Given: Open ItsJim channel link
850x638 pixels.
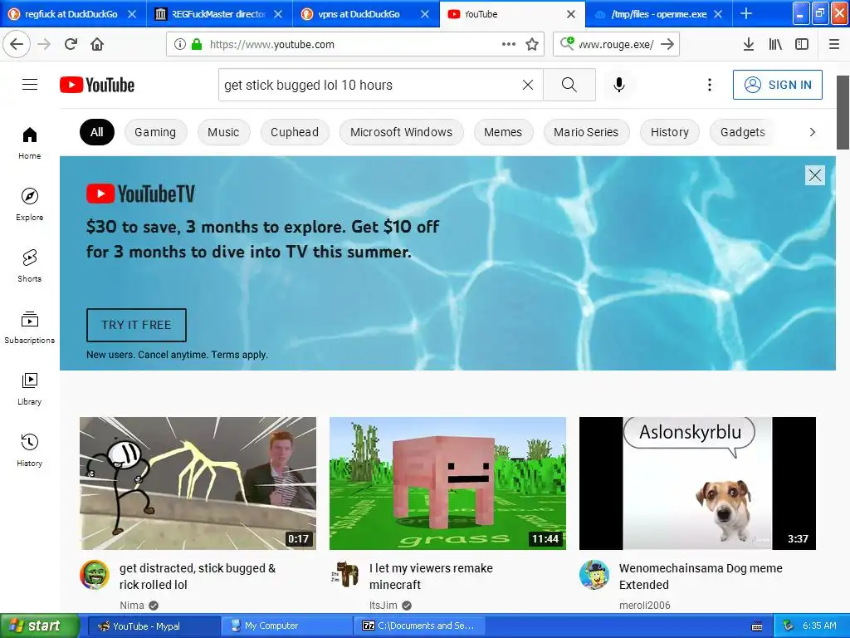Looking at the screenshot, I should pyautogui.click(x=383, y=605).
